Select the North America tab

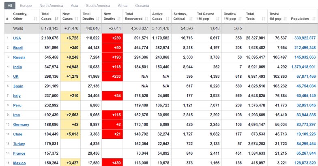click(x=51, y=6)
